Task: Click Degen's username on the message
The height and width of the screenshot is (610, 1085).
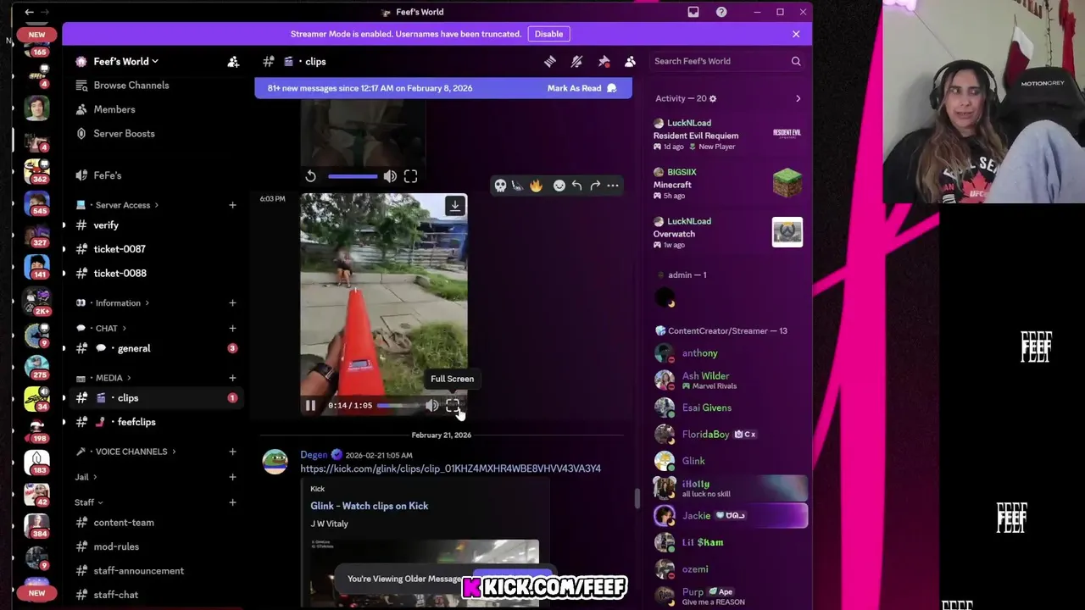Action: click(314, 455)
